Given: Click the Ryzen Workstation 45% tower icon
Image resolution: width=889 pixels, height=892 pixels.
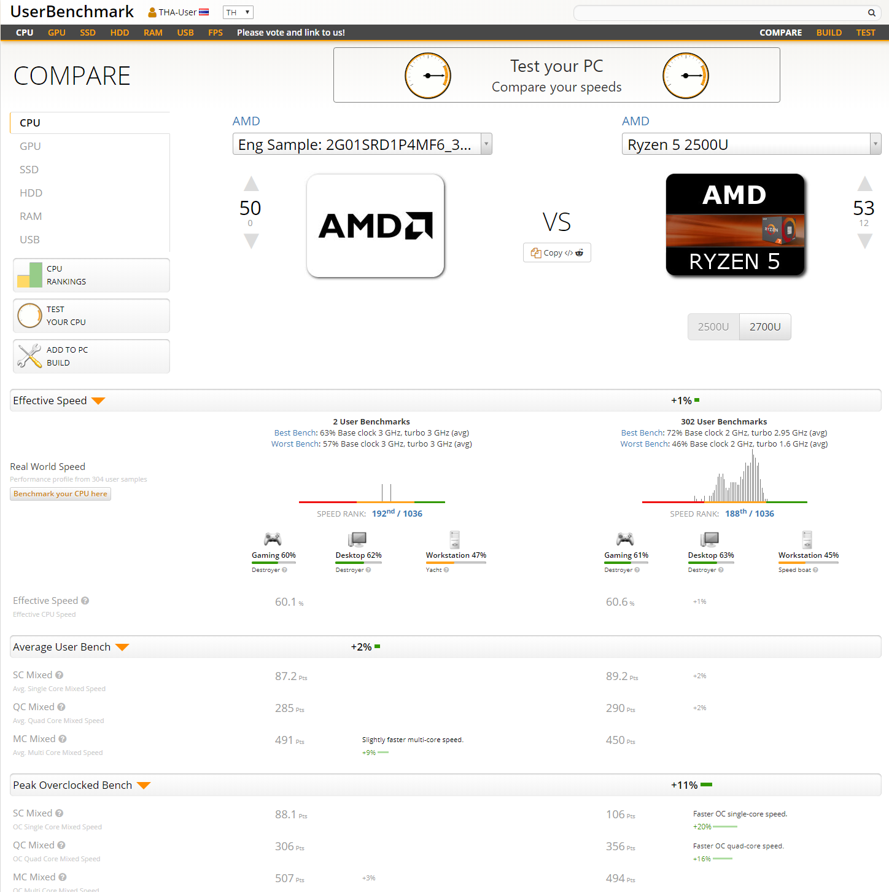Looking at the screenshot, I should (x=807, y=539).
